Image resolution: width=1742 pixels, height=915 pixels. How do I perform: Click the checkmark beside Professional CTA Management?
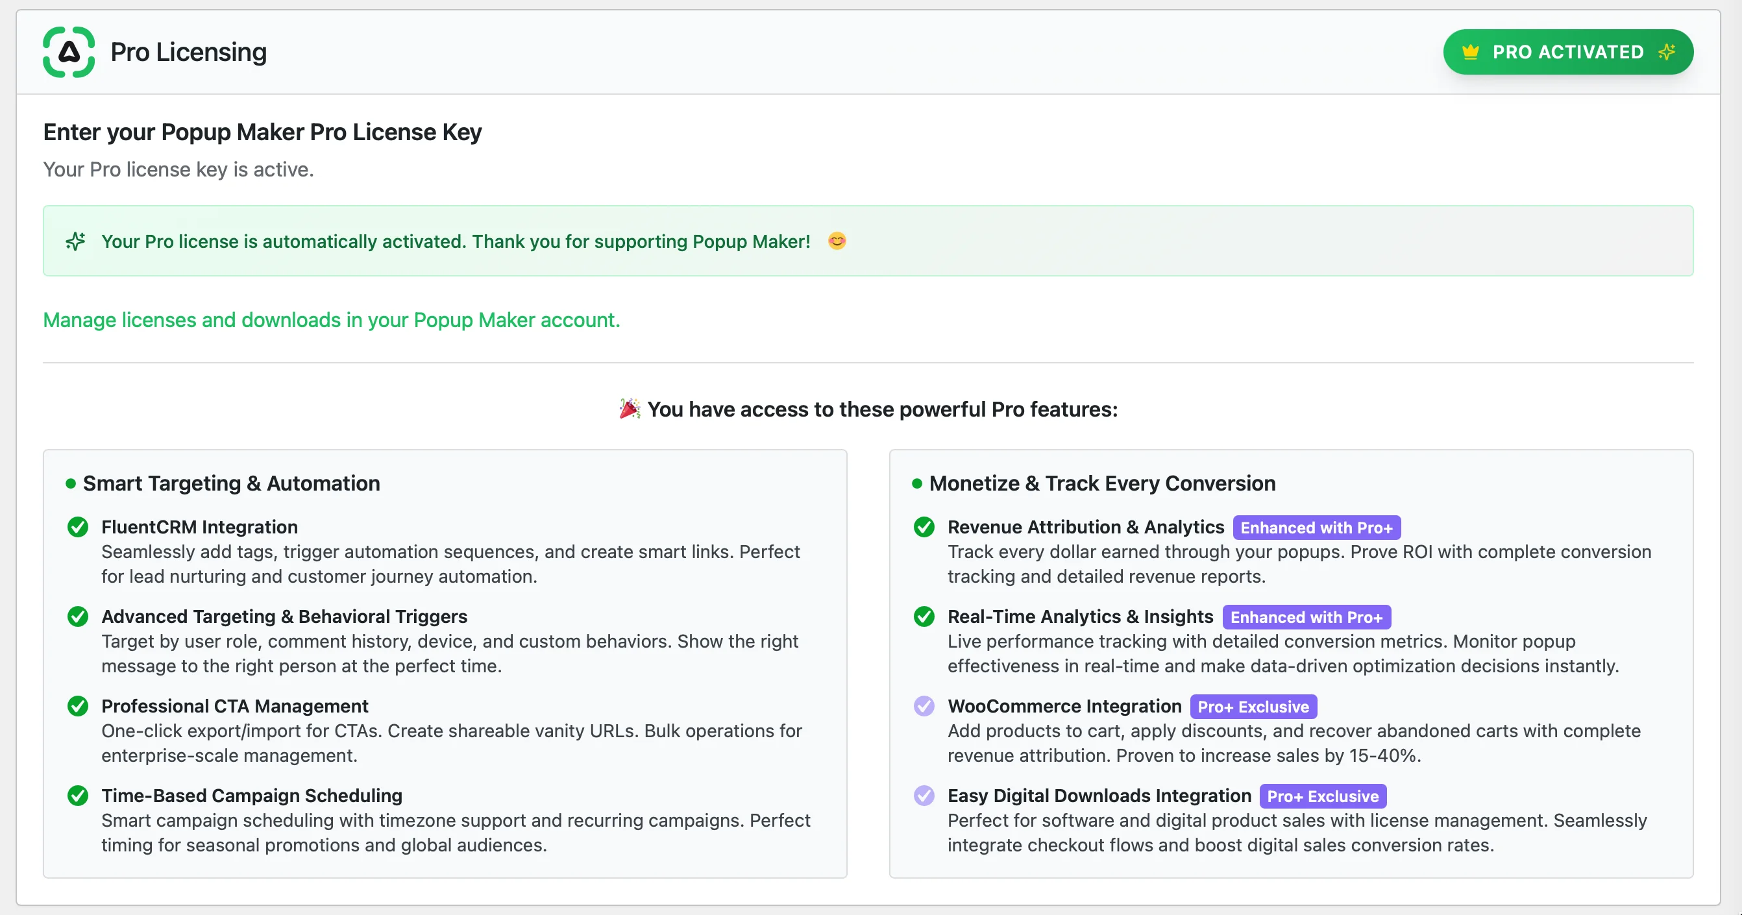click(78, 706)
